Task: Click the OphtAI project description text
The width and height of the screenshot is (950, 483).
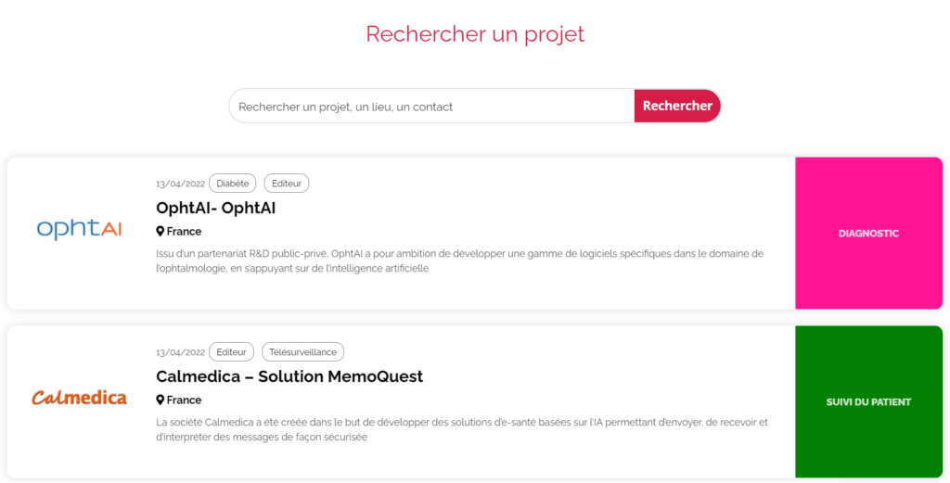Action: 460,261
